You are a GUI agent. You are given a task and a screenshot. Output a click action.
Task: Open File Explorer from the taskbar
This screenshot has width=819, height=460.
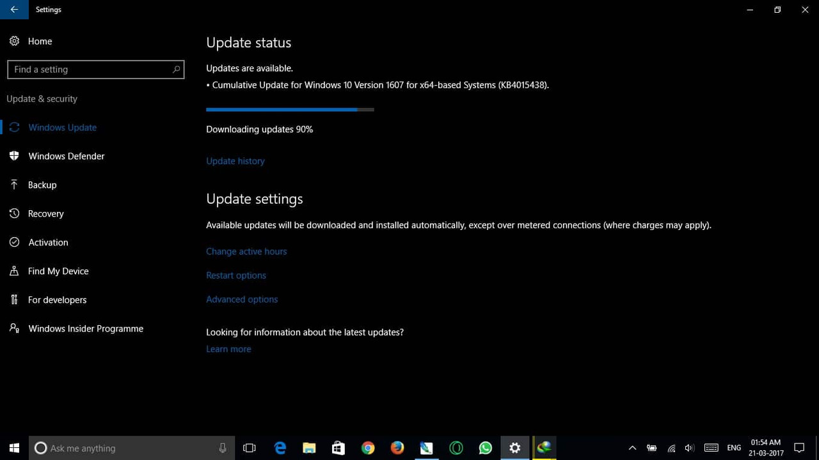click(309, 448)
